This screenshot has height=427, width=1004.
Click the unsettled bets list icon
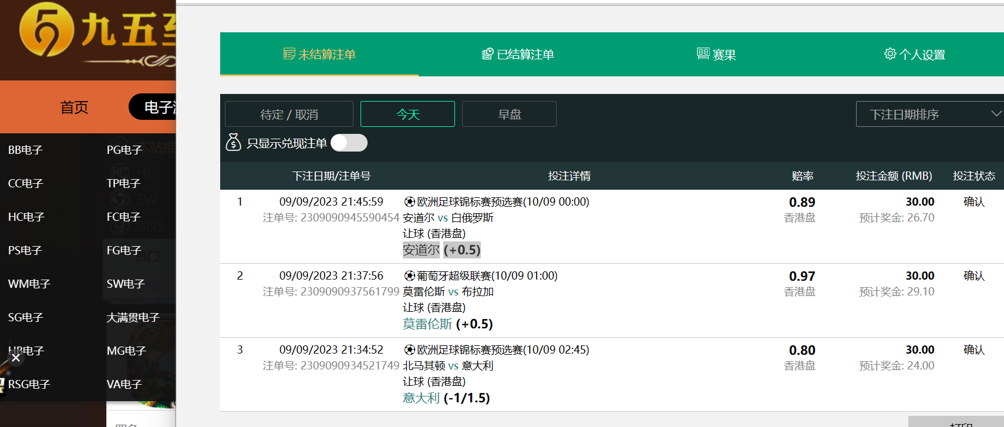click(x=289, y=54)
